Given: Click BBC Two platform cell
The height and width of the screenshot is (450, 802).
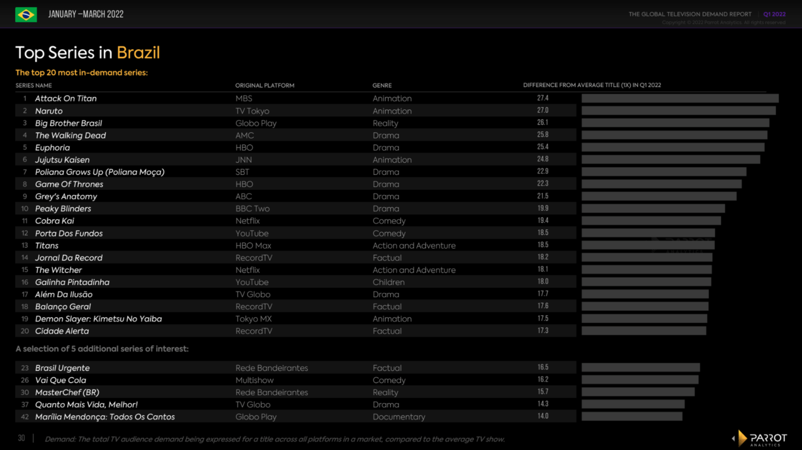Looking at the screenshot, I should 252,209.
